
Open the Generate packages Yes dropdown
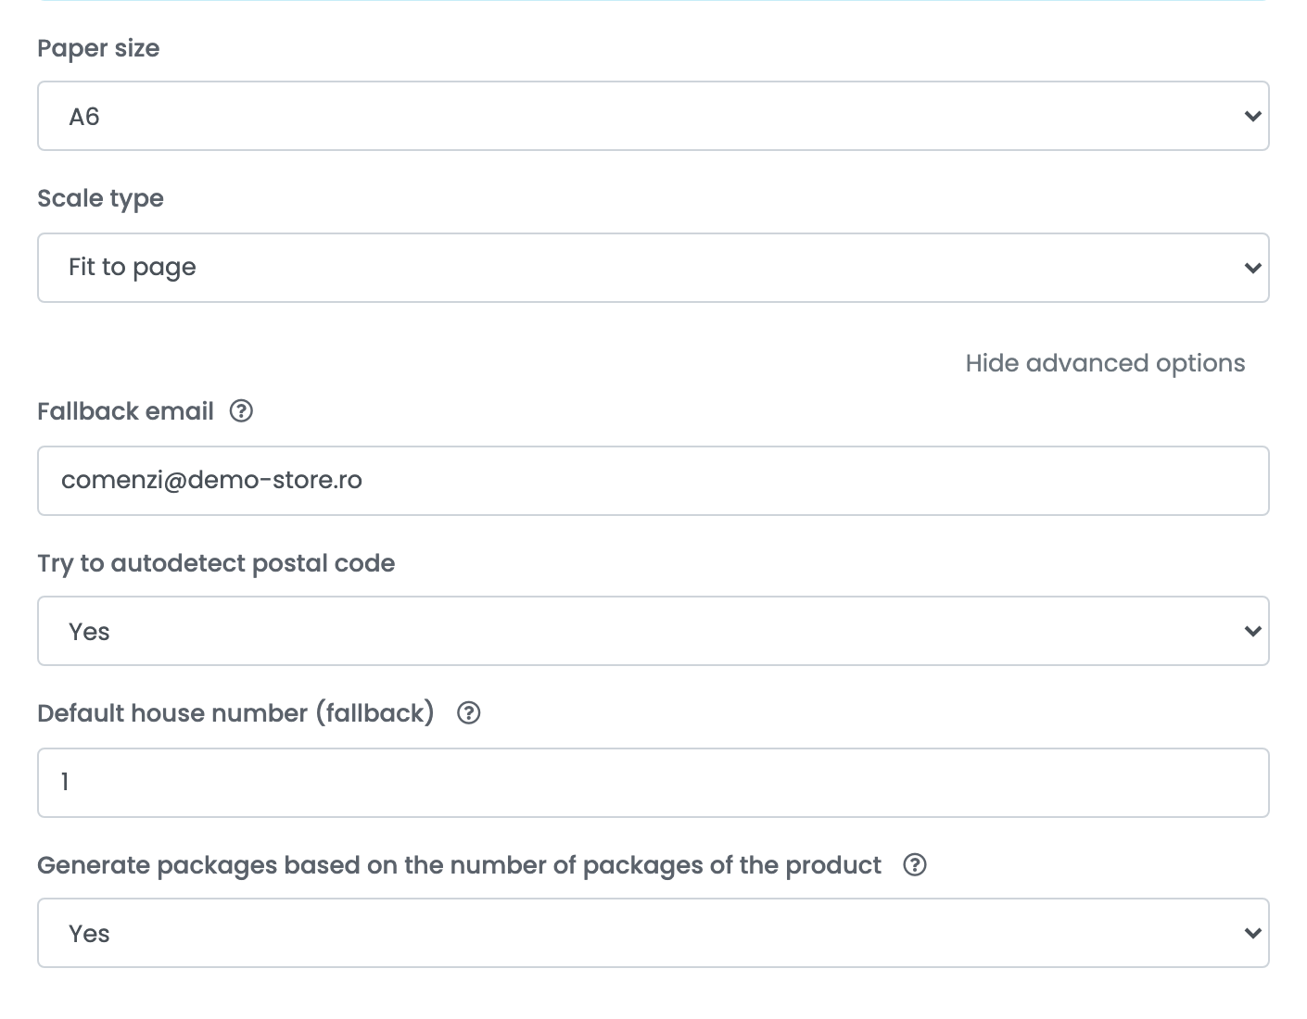coord(653,933)
